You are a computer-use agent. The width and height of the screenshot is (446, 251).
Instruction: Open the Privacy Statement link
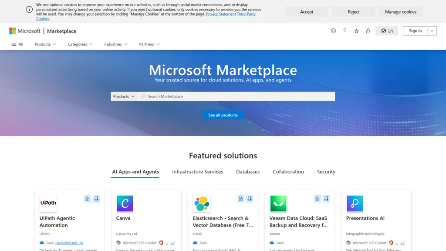coord(221,14)
